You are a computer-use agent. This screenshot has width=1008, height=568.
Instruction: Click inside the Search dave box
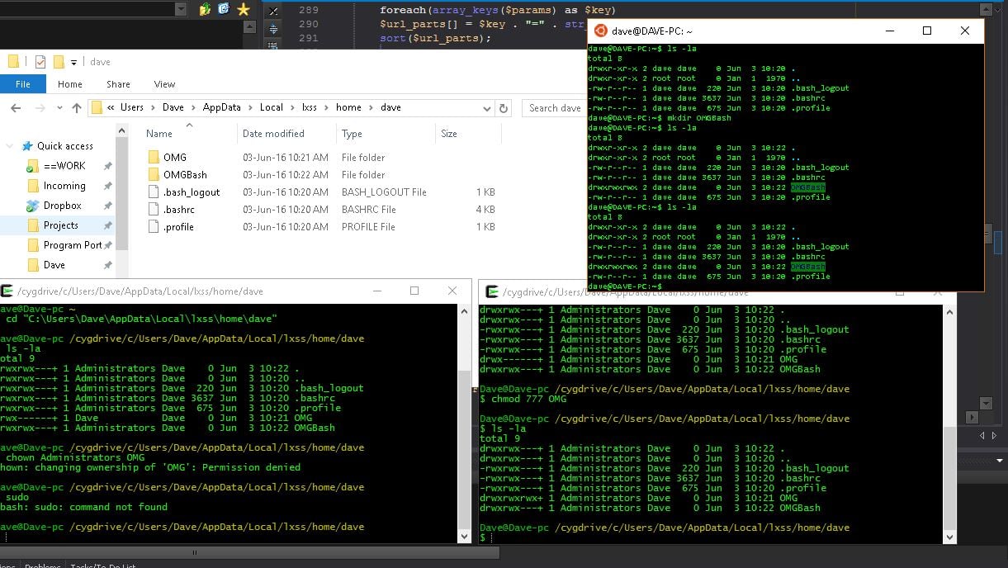553,108
